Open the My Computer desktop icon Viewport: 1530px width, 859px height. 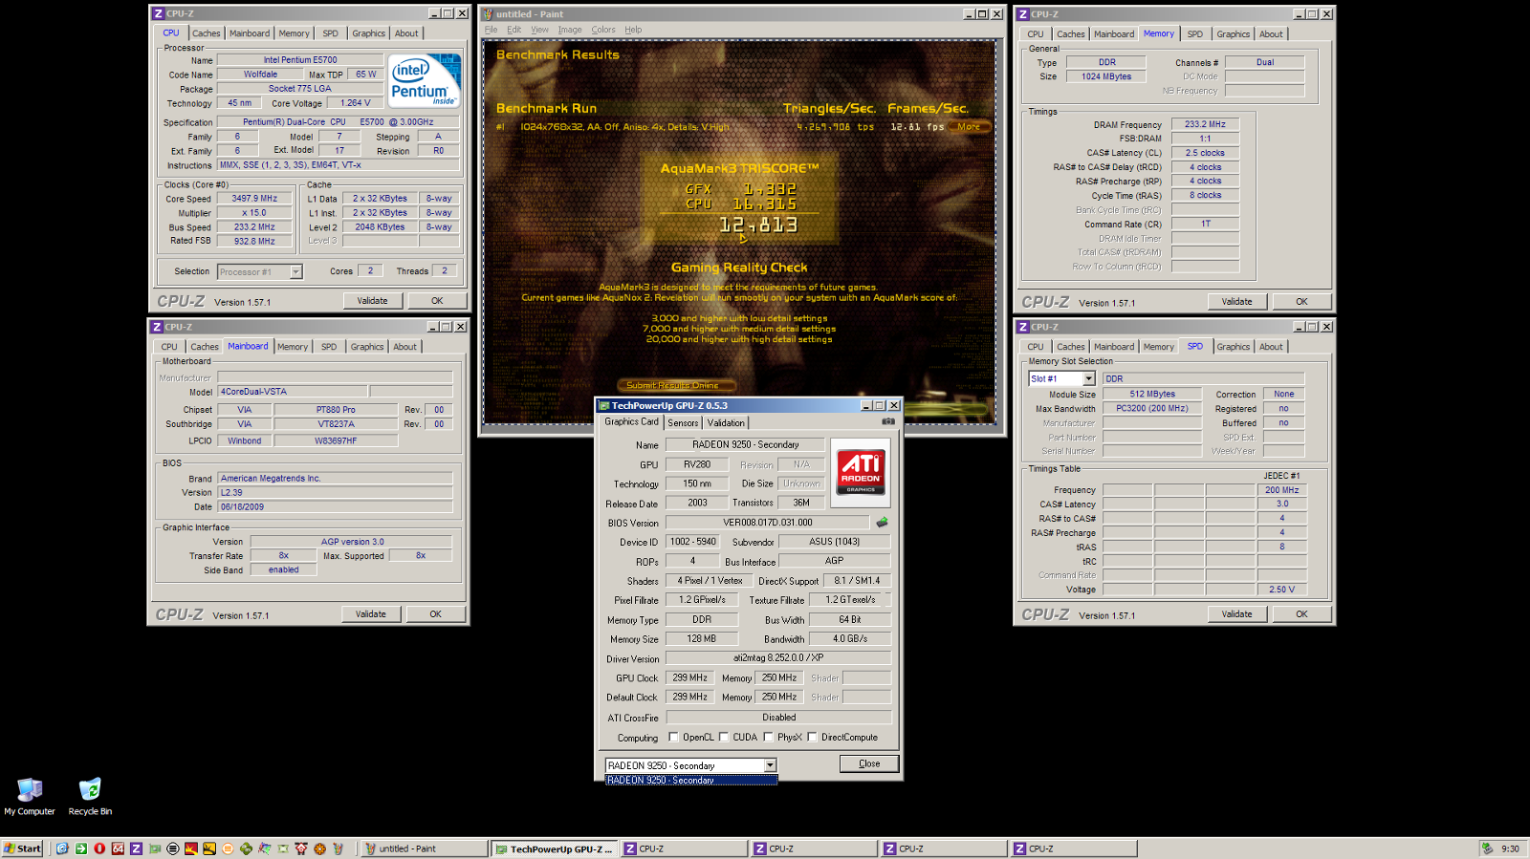click(30, 796)
